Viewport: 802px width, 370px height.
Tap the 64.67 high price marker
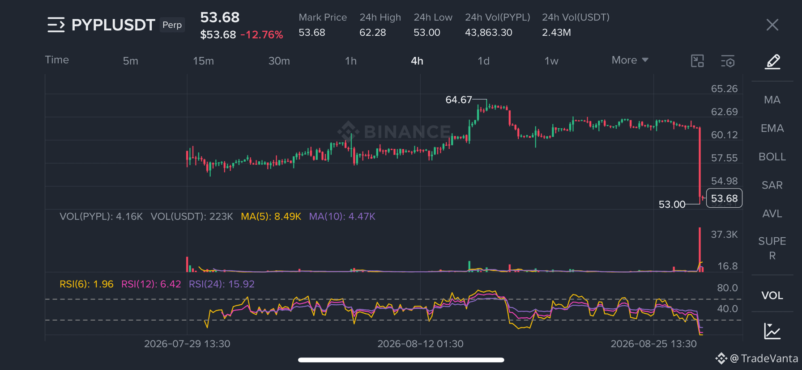pyautogui.click(x=459, y=100)
